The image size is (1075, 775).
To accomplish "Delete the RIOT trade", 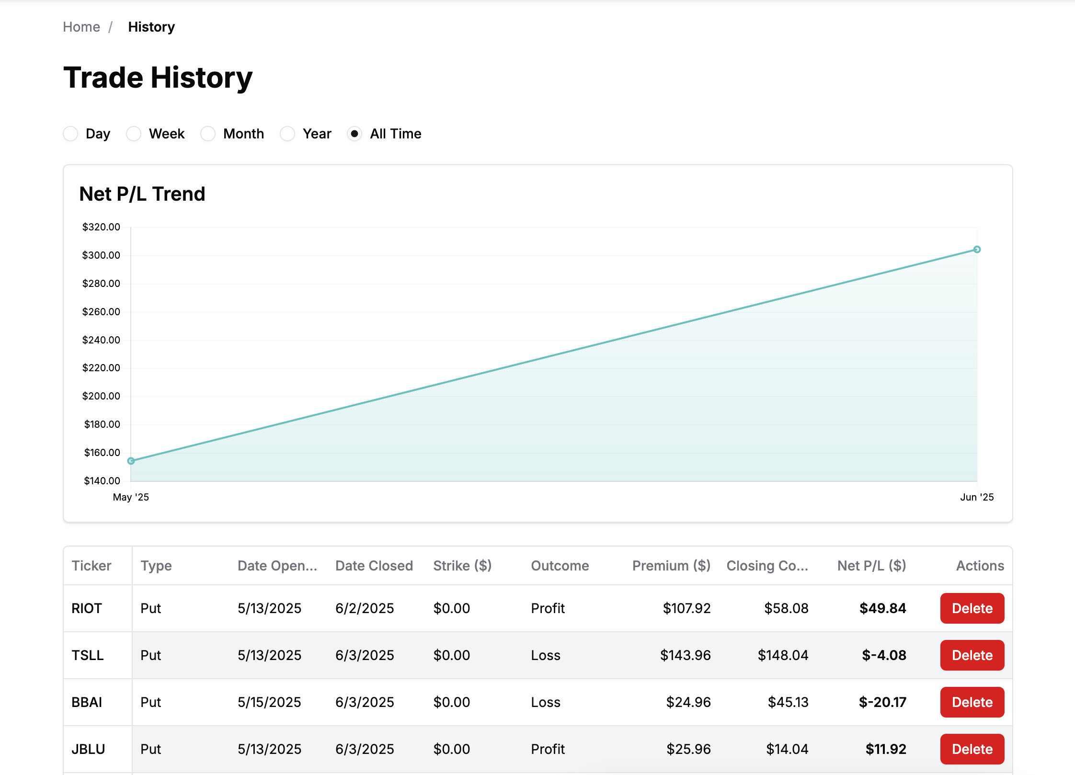I will [x=972, y=608].
